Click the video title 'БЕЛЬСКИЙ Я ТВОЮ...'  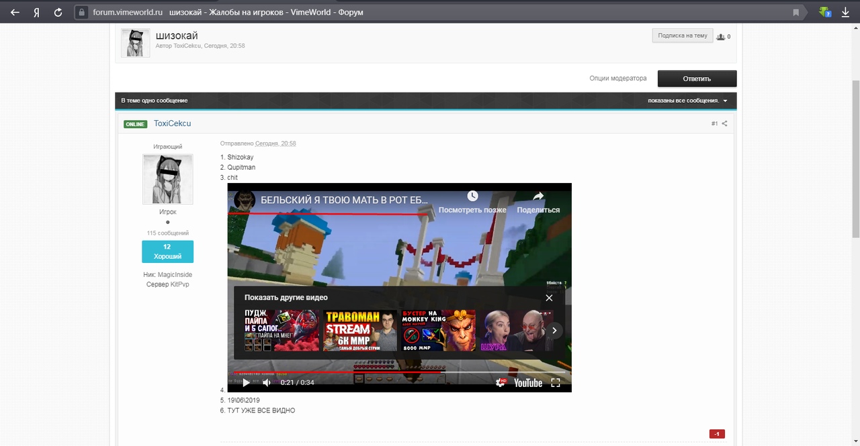[344, 200]
